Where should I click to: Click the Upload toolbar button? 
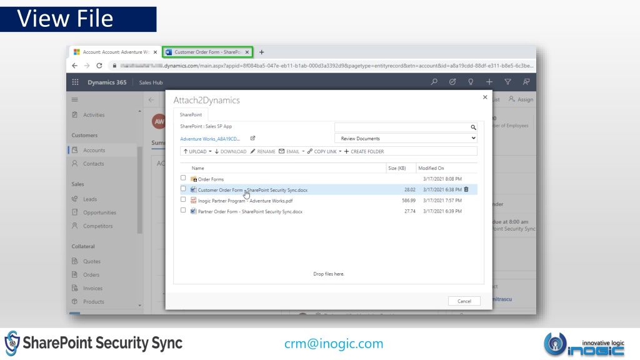tap(195, 151)
